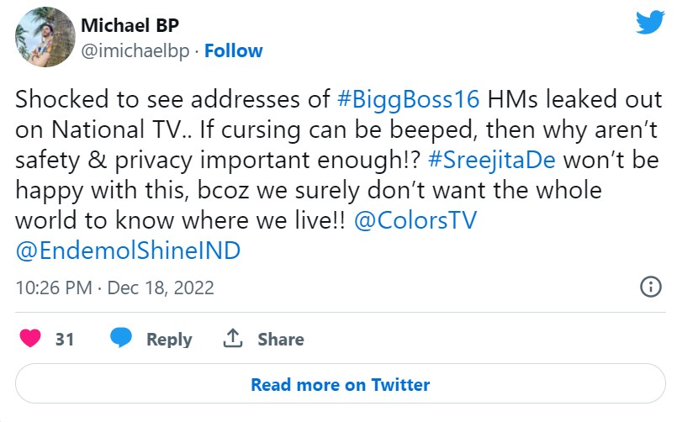
Task: Click the reply speech bubble icon
Action: click(x=121, y=339)
